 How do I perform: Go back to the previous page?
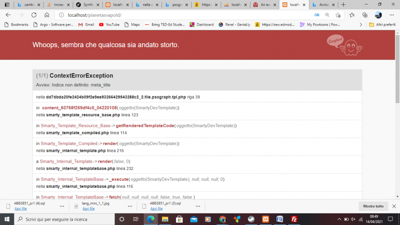pyautogui.click(x=8, y=15)
